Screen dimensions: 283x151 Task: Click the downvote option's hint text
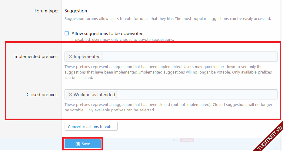[122, 39]
